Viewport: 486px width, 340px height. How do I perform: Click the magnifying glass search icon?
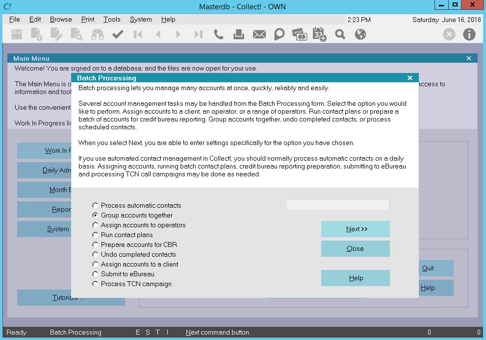(x=340, y=34)
